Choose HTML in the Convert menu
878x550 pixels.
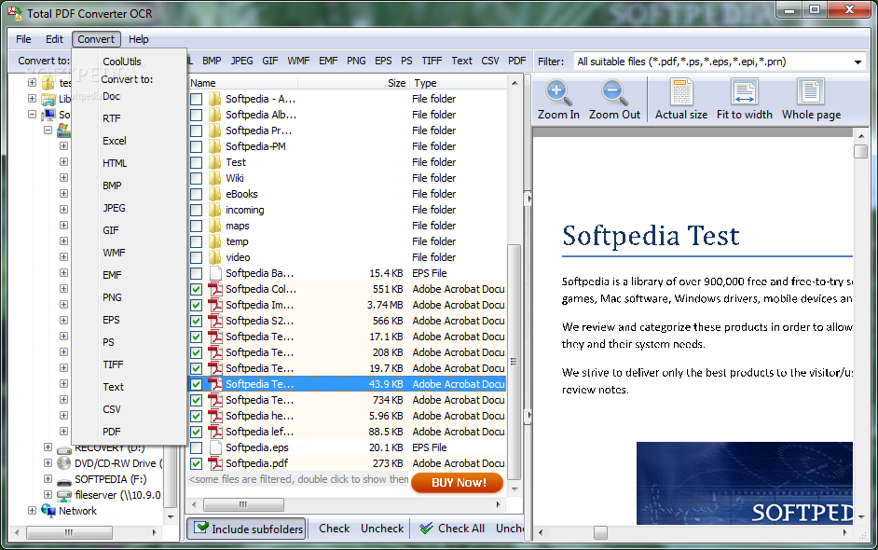pos(115,163)
